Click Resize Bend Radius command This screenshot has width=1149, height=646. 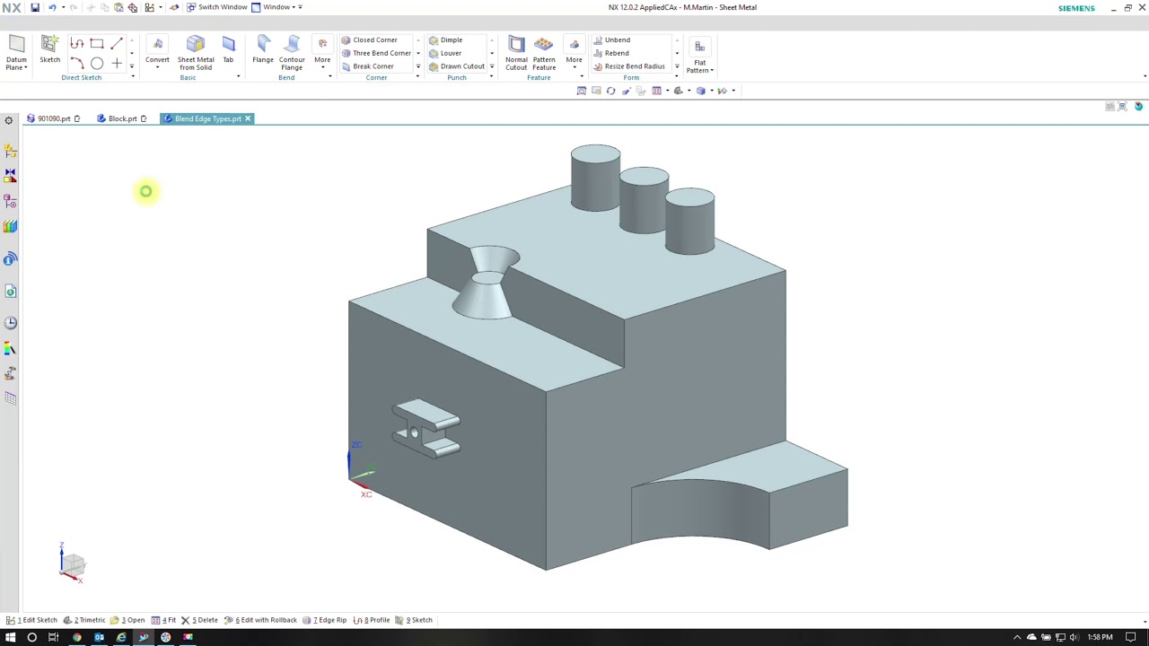[x=629, y=66]
